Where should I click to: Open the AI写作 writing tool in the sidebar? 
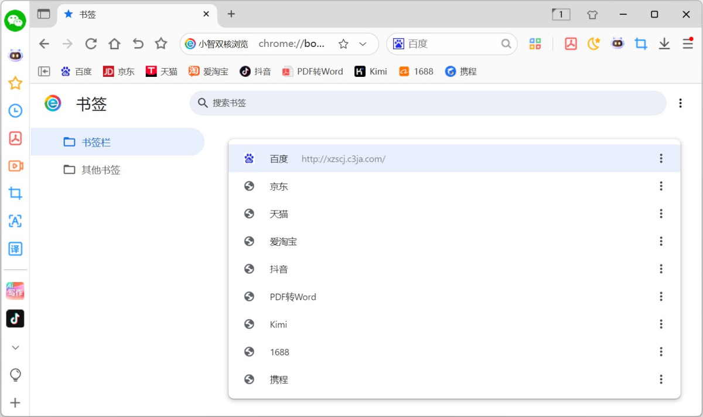point(15,290)
